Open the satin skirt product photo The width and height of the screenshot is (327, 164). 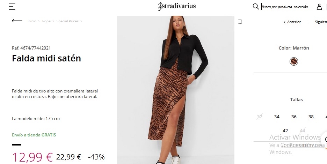tap(175, 90)
